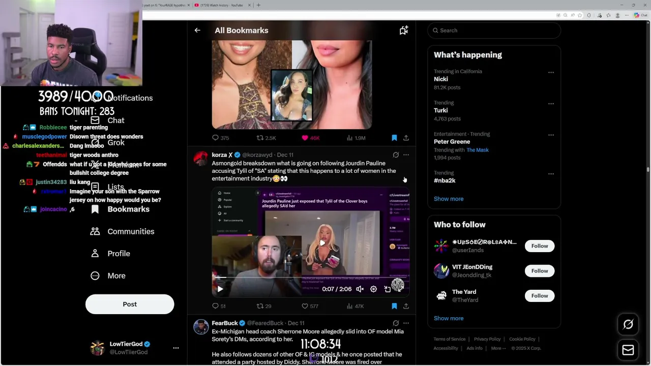
Task: Open Communities in the sidebar
Action: [x=122, y=231]
